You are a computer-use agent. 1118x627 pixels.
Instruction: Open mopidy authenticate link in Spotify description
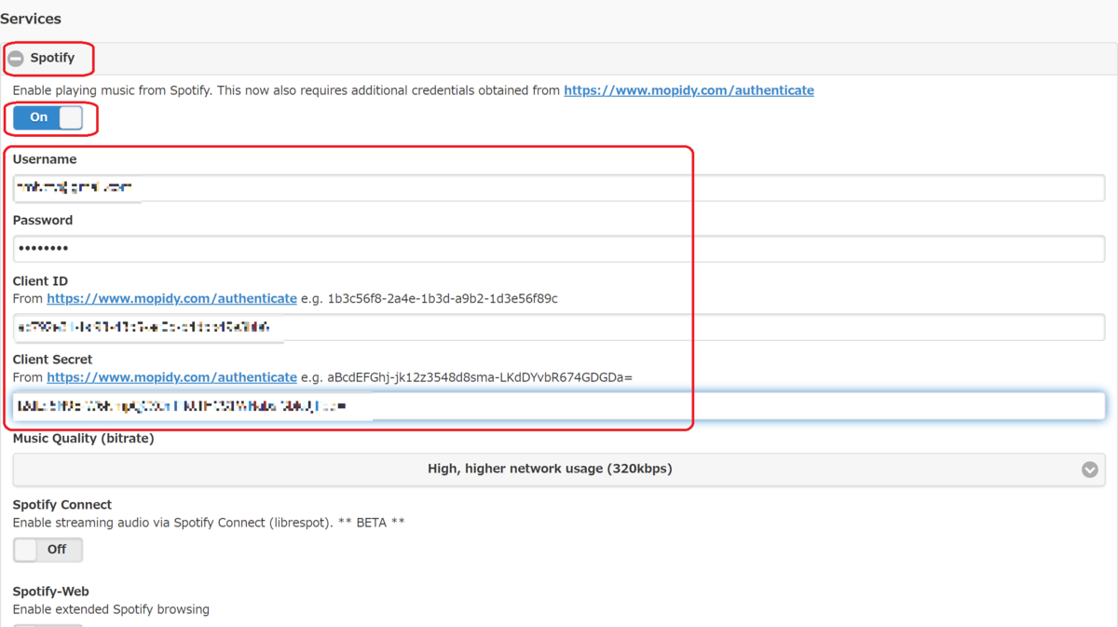[x=689, y=90]
